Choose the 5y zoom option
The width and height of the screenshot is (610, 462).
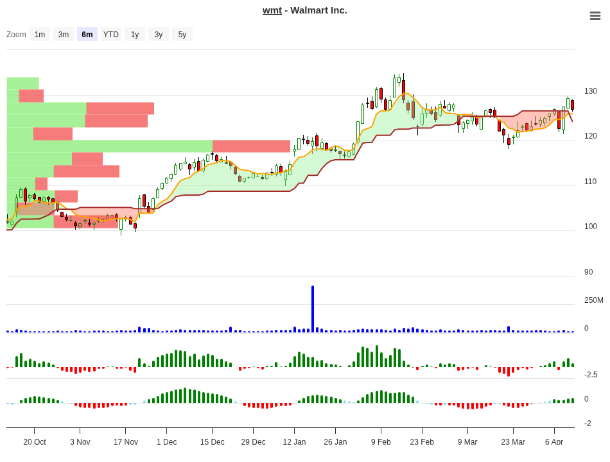182,34
